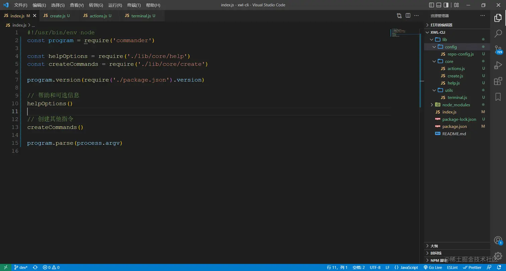Synchronize changes via status bar sync icon

[x=35, y=267]
